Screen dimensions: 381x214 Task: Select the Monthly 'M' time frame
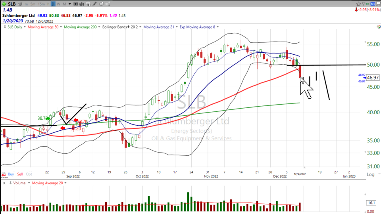64,4
